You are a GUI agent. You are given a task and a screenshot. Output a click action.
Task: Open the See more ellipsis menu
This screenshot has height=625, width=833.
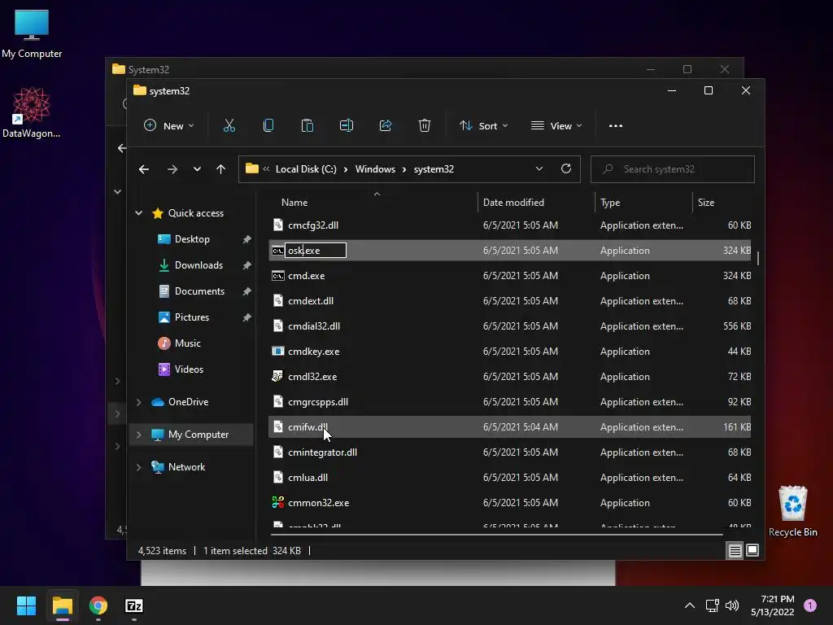[616, 126]
